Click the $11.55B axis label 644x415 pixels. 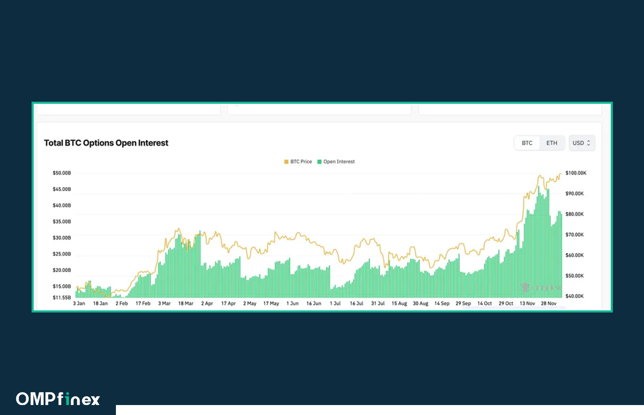tap(62, 298)
